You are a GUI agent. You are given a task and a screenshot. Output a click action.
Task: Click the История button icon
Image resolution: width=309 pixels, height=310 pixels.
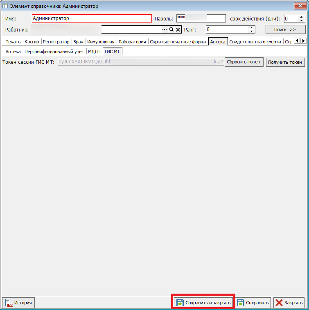[x=9, y=303]
